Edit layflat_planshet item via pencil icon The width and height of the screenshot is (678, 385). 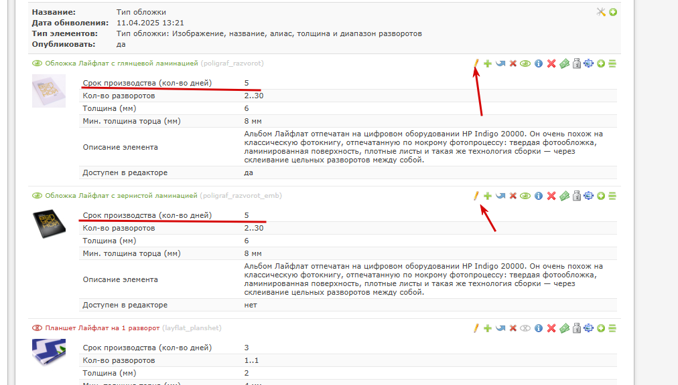pyautogui.click(x=476, y=328)
